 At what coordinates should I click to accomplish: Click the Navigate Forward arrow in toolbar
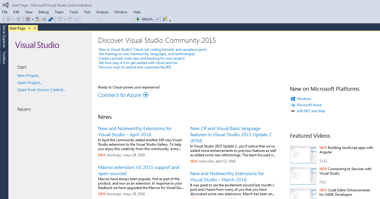[x=19, y=19]
